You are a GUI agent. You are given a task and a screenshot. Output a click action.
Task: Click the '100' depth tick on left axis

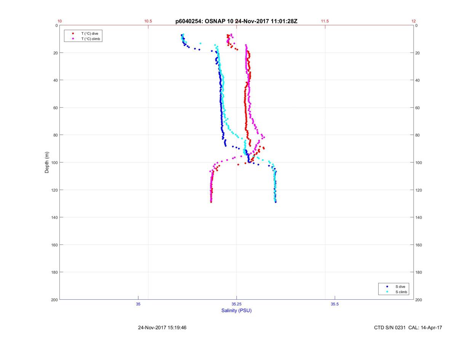54,163
